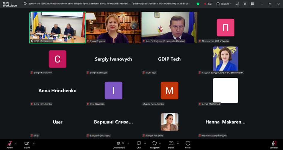Click the green encryption shield icon
Image resolution: width=283 pixels, height=150 pixels.
(198, 4)
